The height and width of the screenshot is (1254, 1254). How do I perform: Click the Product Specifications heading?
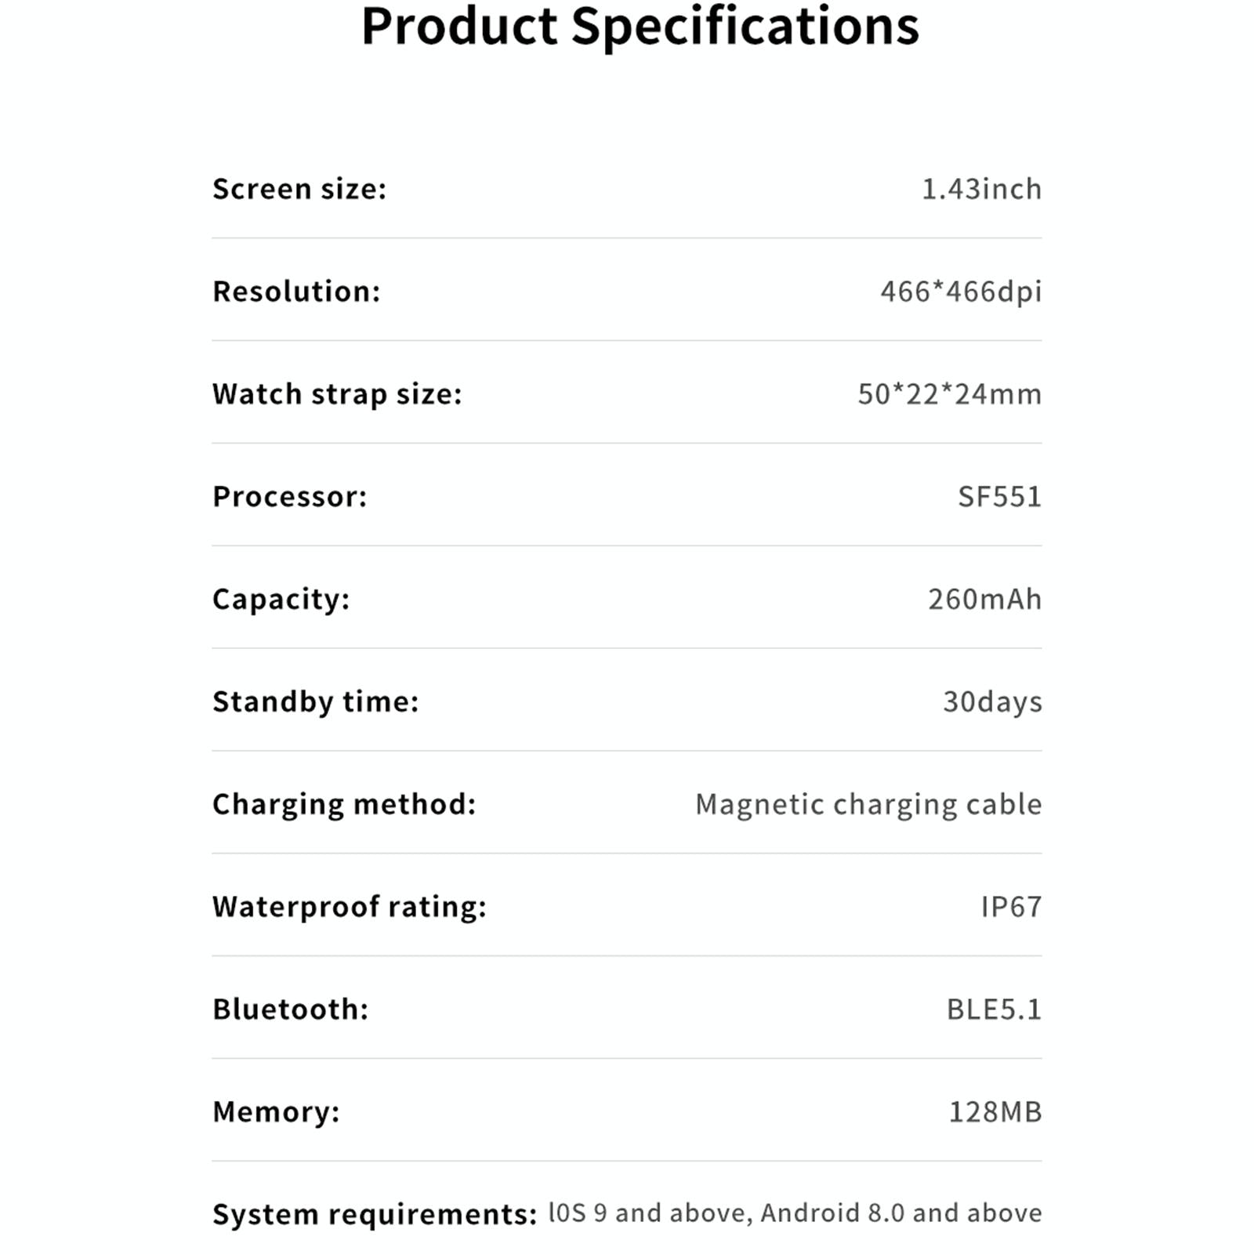coord(640,27)
